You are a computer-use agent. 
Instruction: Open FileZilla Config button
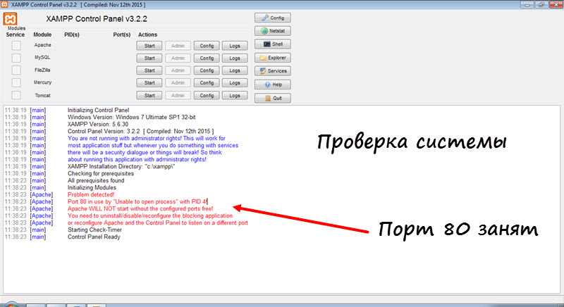coord(207,70)
